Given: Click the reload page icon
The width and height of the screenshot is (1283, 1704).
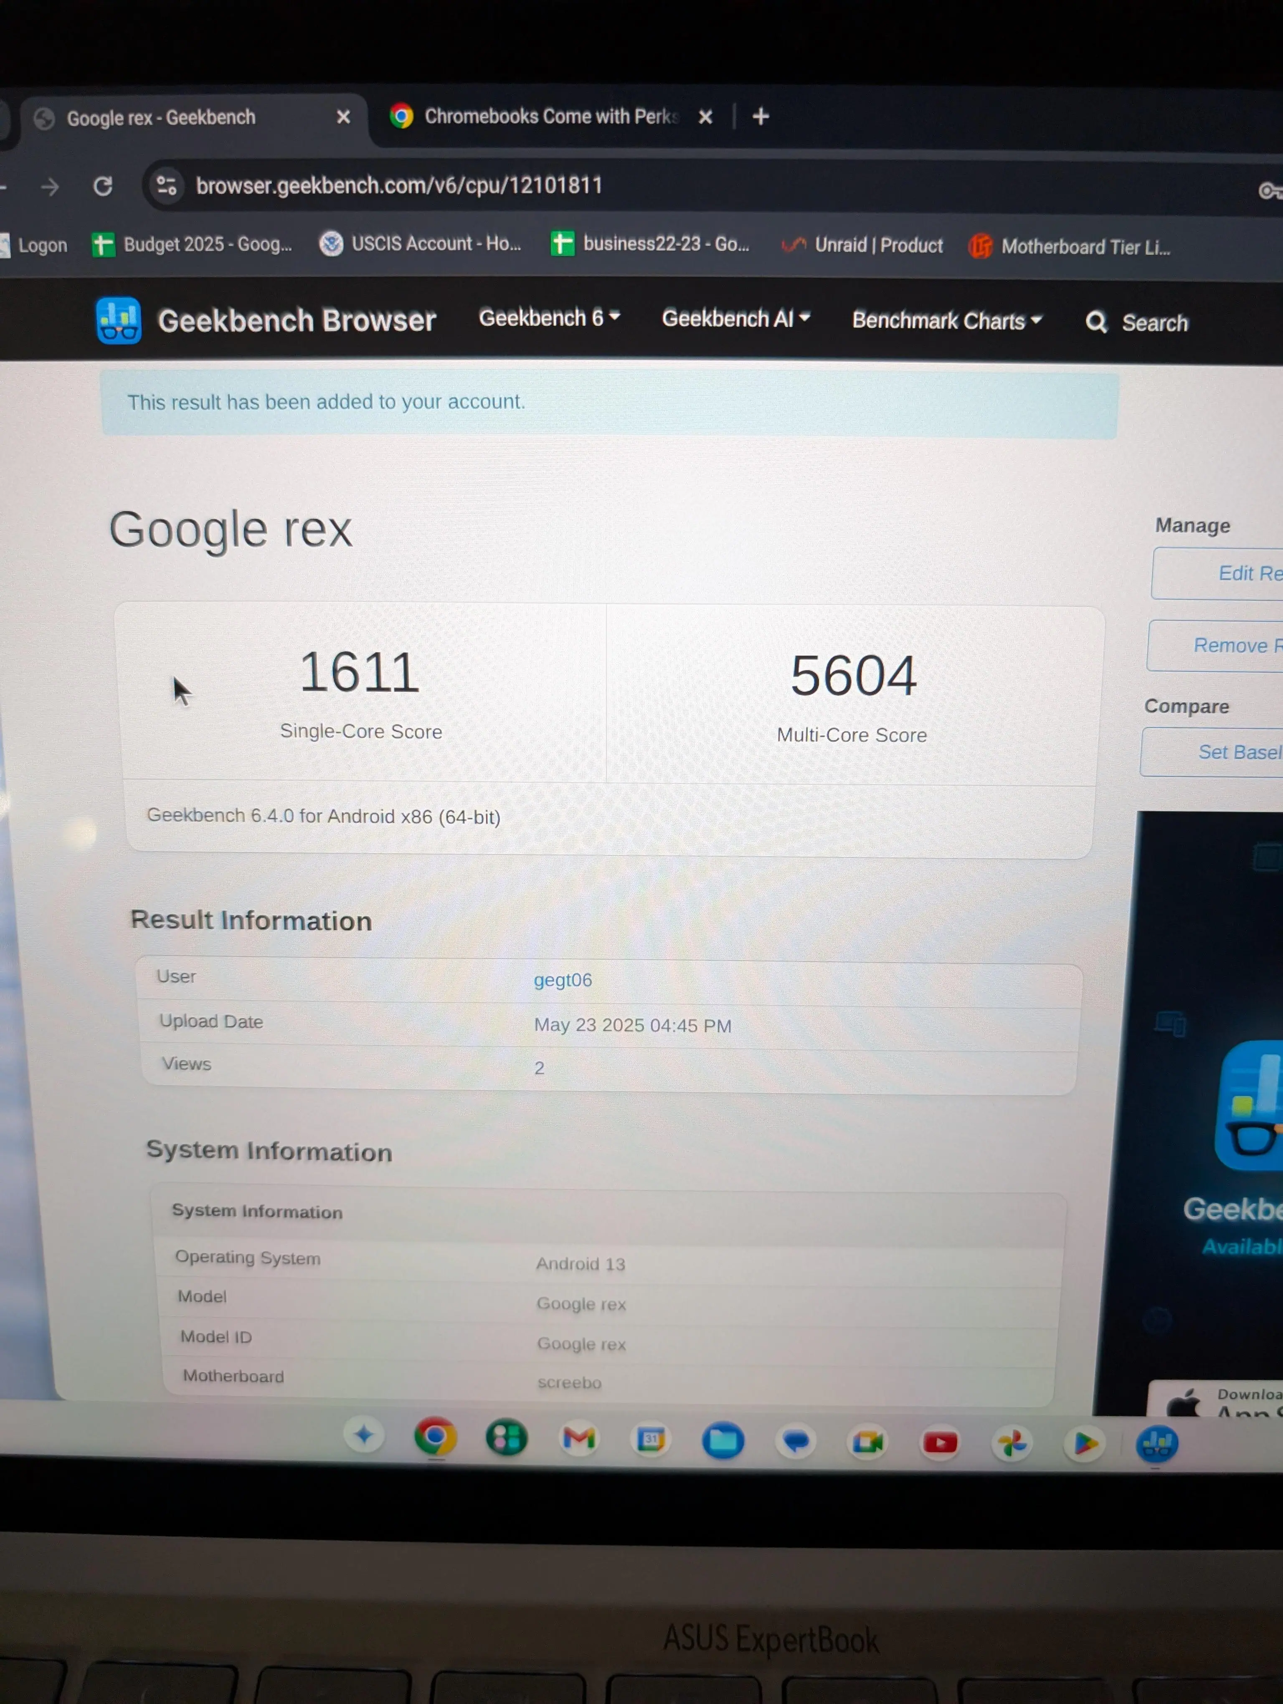Looking at the screenshot, I should tap(102, 186).
